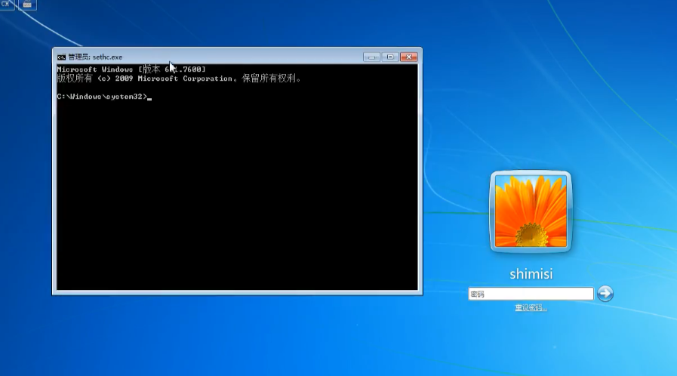
Task: Minimize the sethc.exe command window
Action: [x=371, y=57]
